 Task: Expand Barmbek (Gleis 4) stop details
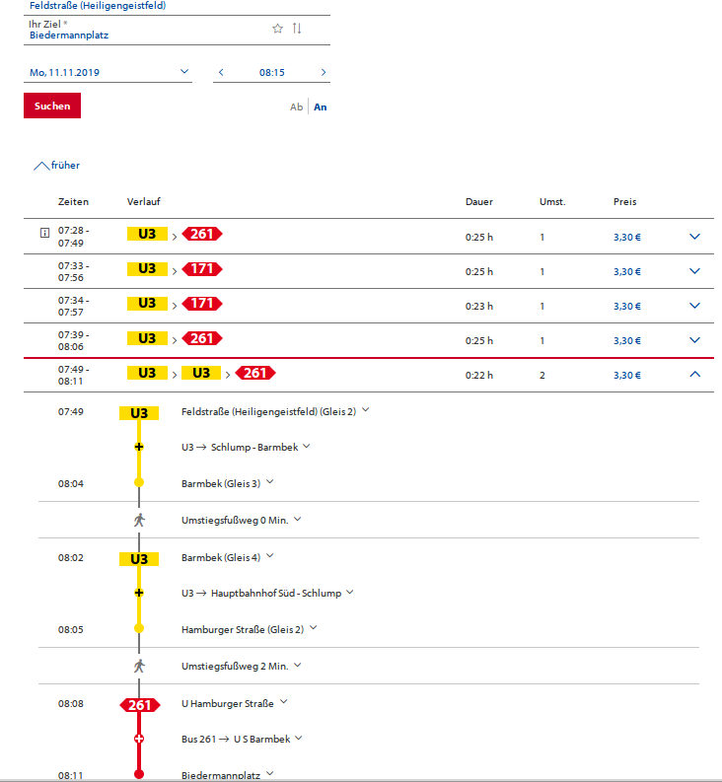coord(270,555)
